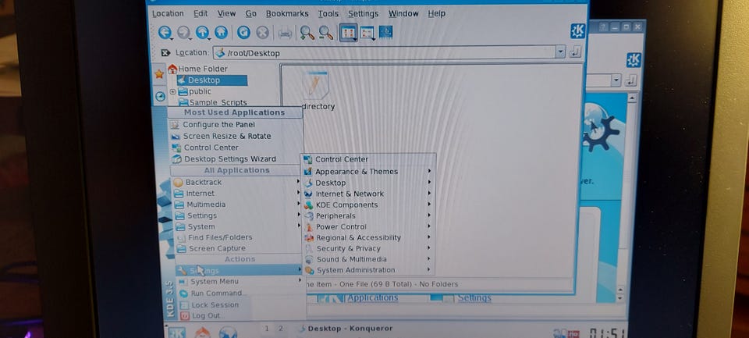Open the Bookmarks menu
Image resolution: width=749 pixels, height=338 pixels.
[288, 14]
